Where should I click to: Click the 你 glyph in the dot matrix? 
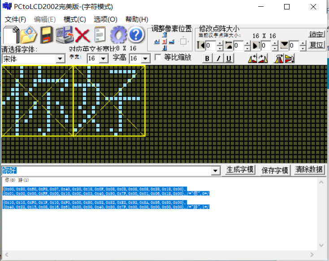pos(37,101)
